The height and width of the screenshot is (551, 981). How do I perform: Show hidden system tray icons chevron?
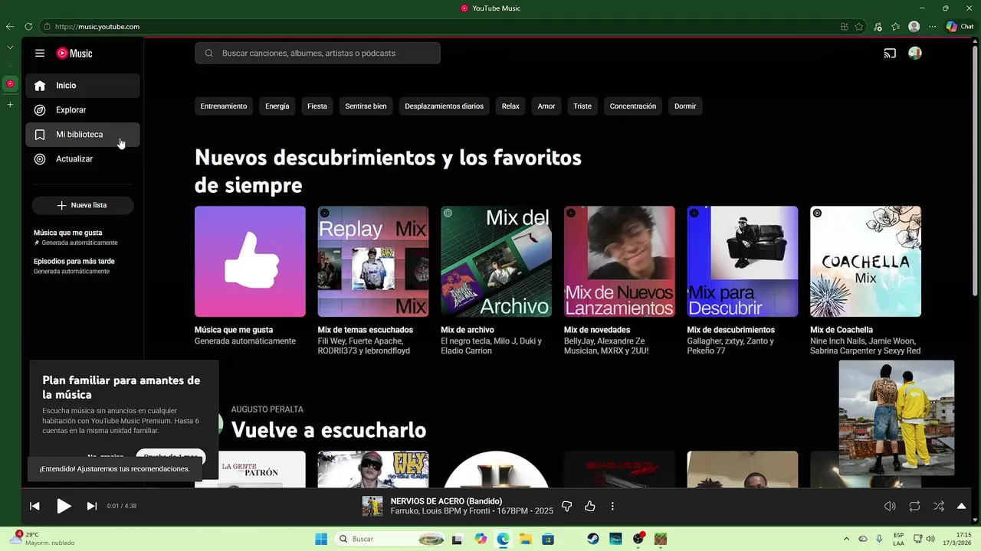coord(846,539)
